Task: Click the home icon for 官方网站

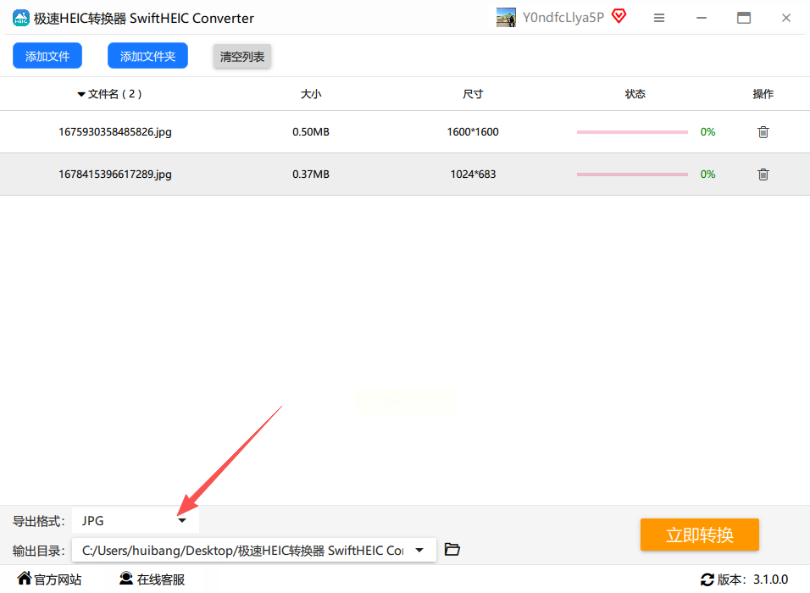Action: [25, 578]
